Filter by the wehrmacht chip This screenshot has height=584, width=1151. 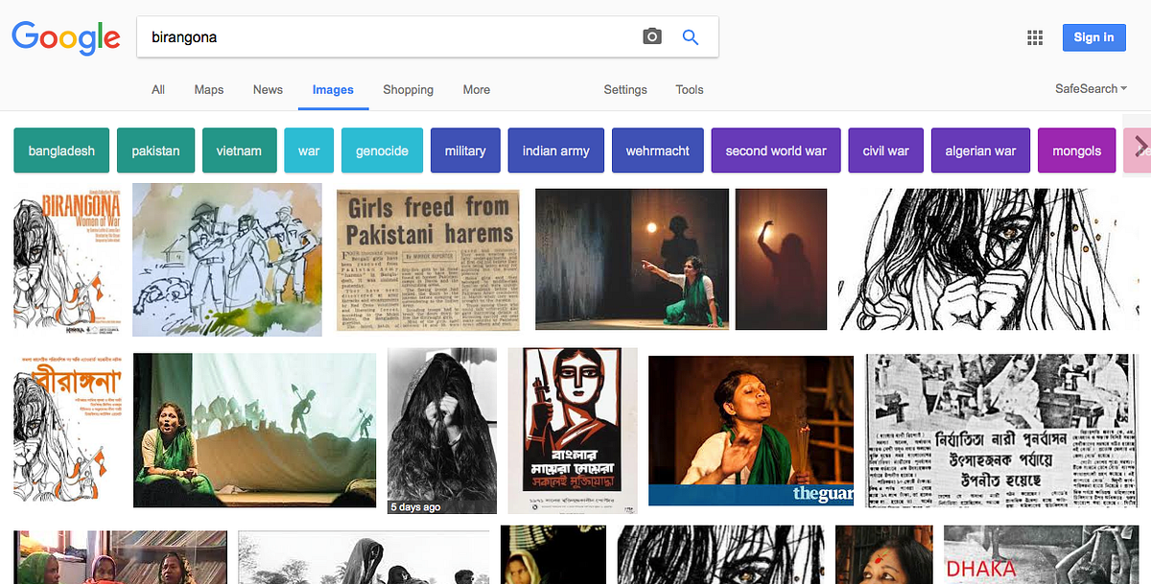[658, 151]
